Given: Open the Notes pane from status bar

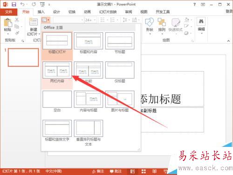Looking at the screenshot, I should [98, 171].
